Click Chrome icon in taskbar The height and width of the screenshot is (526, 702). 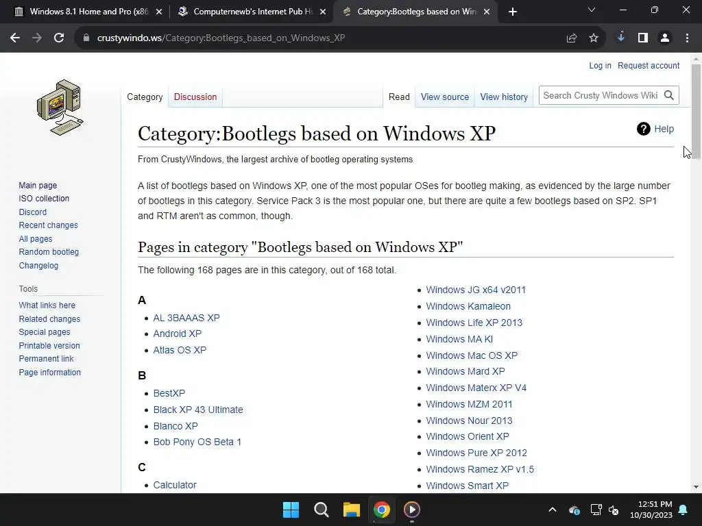point(382,510)
